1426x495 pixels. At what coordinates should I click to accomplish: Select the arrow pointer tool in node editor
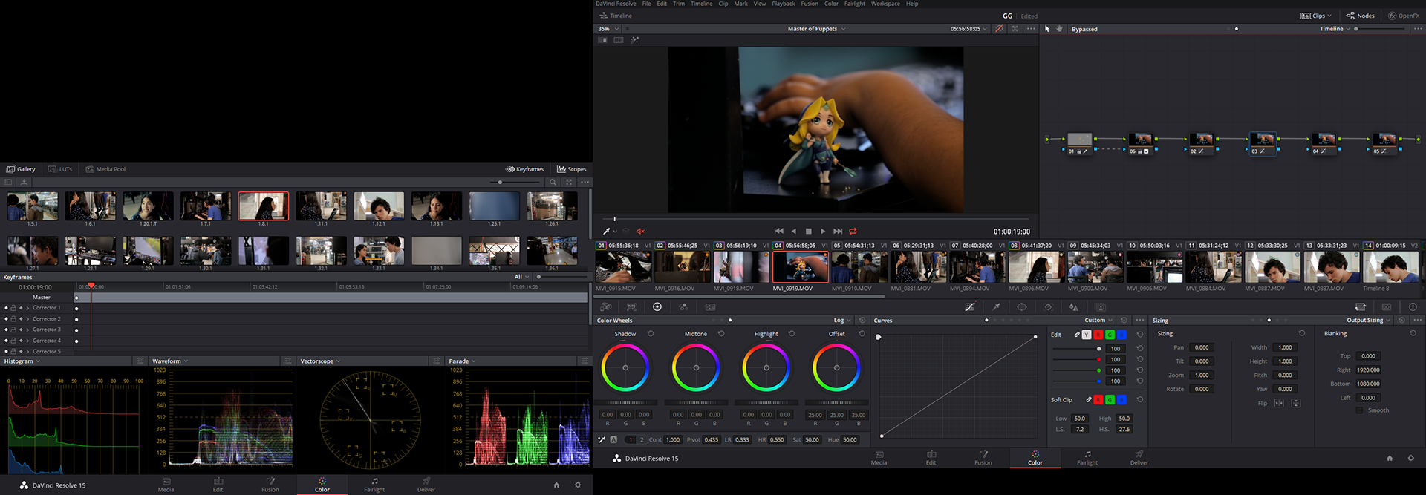pyautogui.click(x=1047, y=29)
